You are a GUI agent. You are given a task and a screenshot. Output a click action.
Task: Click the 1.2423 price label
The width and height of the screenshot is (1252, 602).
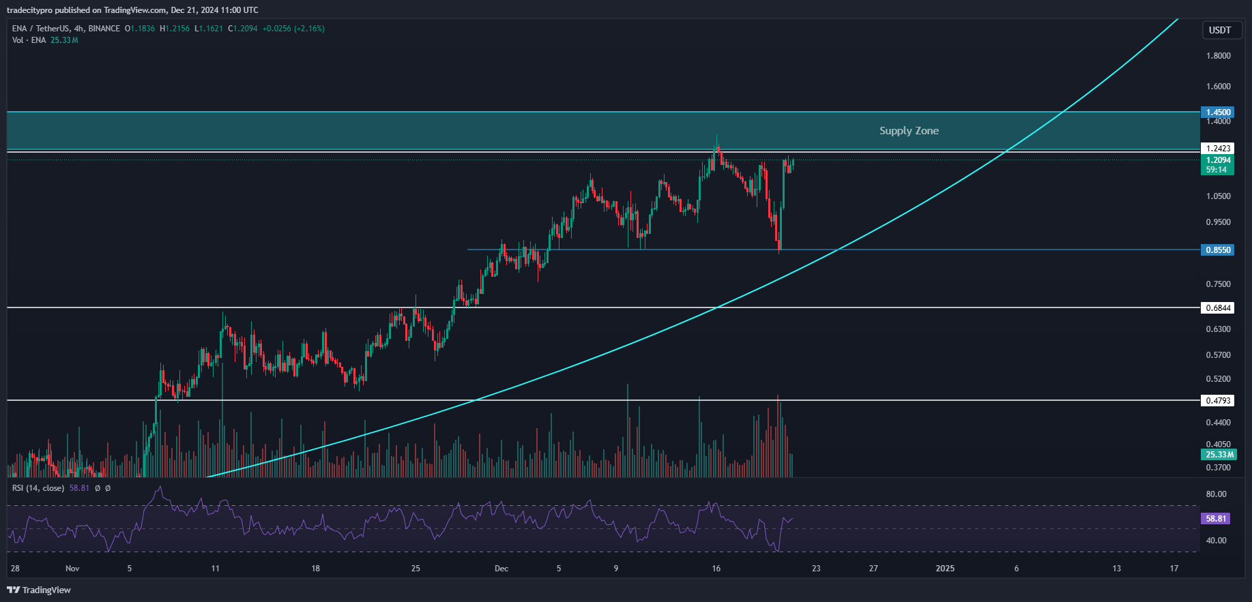[x=1218, y=149]
